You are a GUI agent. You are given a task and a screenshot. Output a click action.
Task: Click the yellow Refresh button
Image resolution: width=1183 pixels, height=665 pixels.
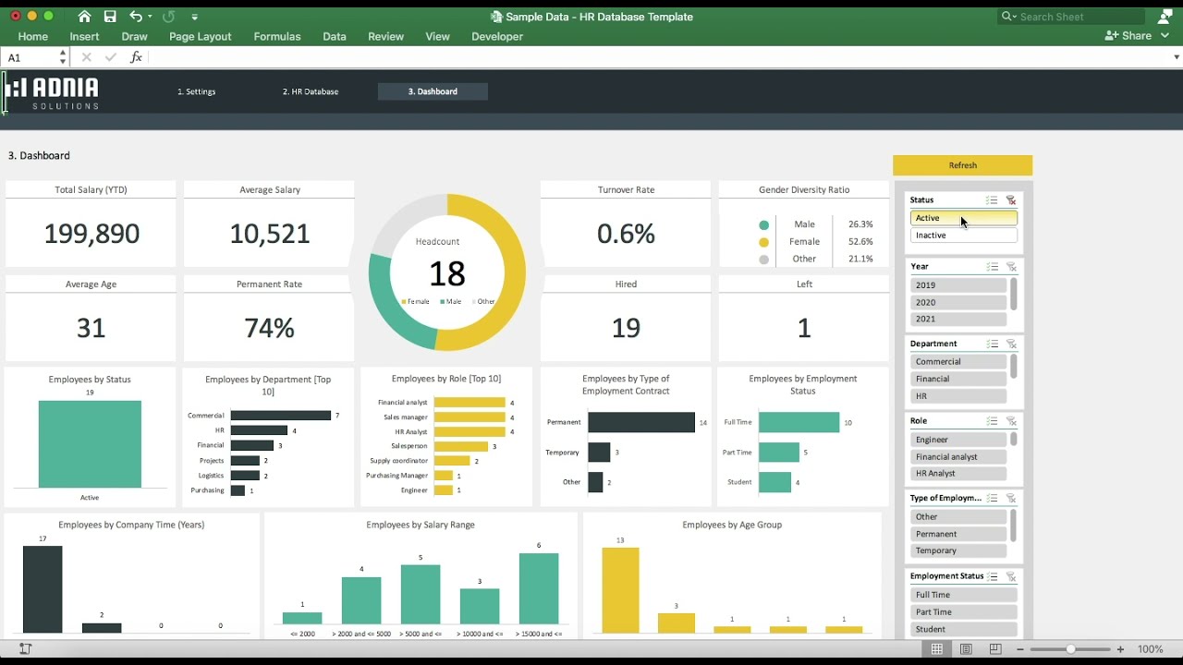[x=962, y=165]
